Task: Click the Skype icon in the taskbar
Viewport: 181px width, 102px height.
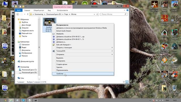Action: point(23,100)
